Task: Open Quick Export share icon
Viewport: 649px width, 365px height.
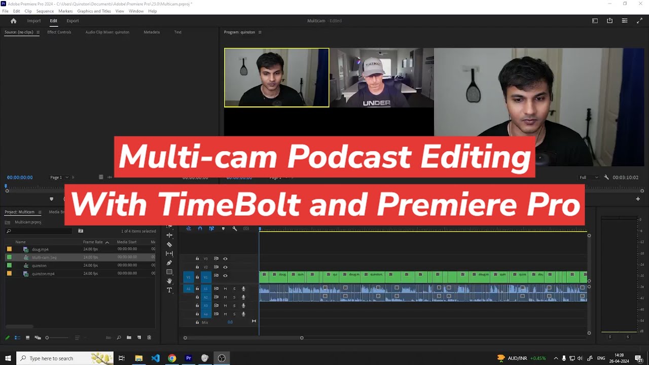Action: pos(609,21)
